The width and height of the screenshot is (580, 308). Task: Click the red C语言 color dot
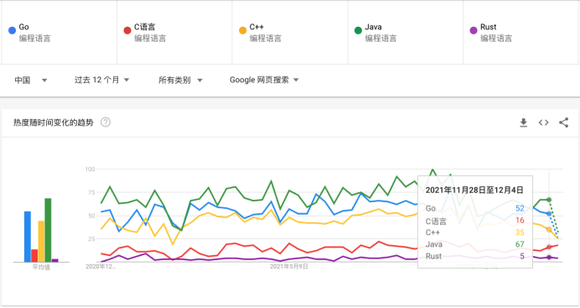(x=127, y=30)
